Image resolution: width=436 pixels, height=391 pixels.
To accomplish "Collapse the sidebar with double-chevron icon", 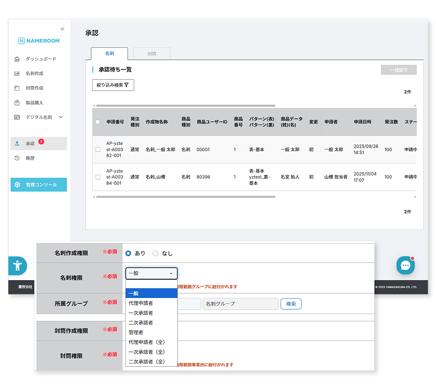I will [x=62, y=29].
